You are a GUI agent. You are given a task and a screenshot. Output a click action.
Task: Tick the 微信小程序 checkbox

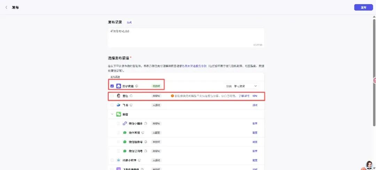[118, 123]
